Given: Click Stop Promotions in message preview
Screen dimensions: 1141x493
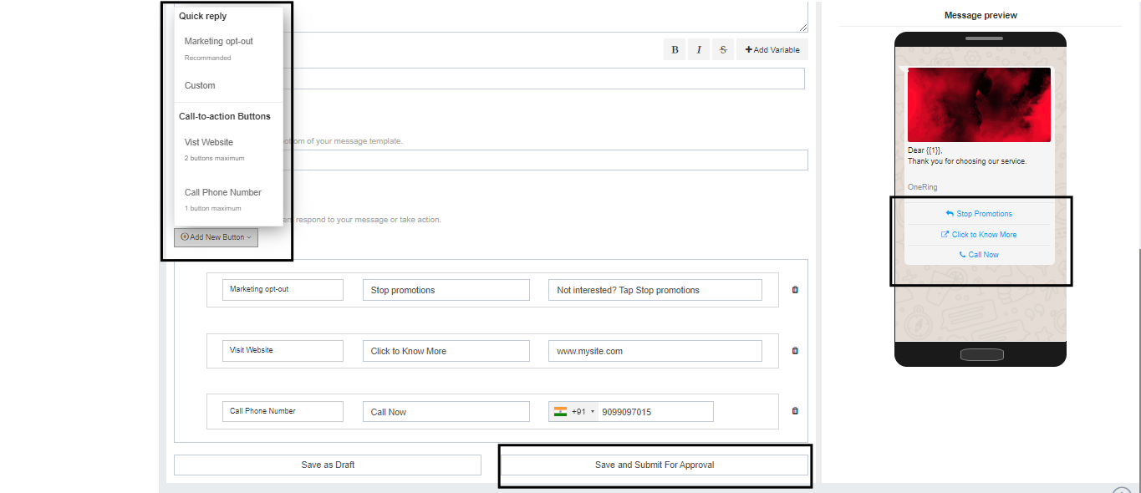Looking at the screenshot, I should coord(979,214).
